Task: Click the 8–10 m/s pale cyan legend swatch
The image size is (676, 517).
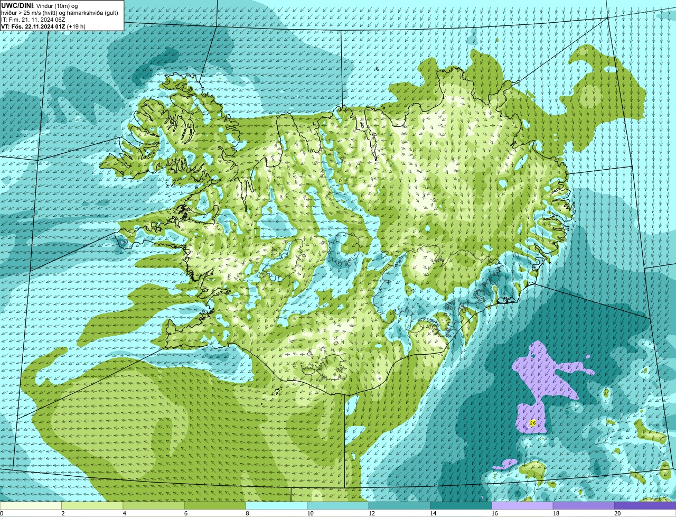Action: tap(277, 505)
